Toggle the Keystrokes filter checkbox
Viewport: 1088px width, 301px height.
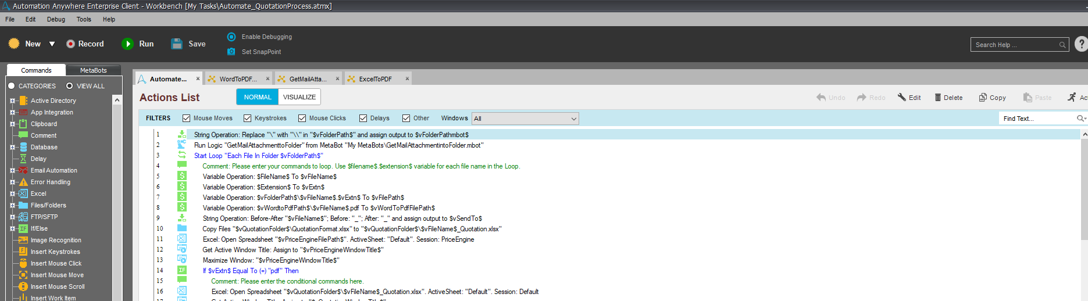[x=247, y=119]
